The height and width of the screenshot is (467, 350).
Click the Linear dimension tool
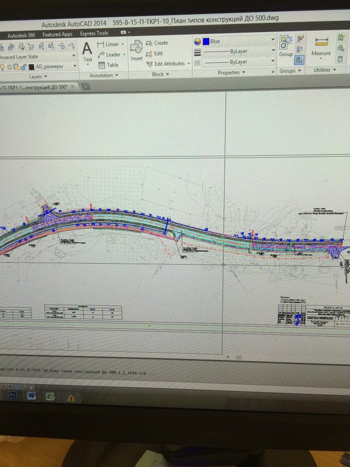click(110, 44)
